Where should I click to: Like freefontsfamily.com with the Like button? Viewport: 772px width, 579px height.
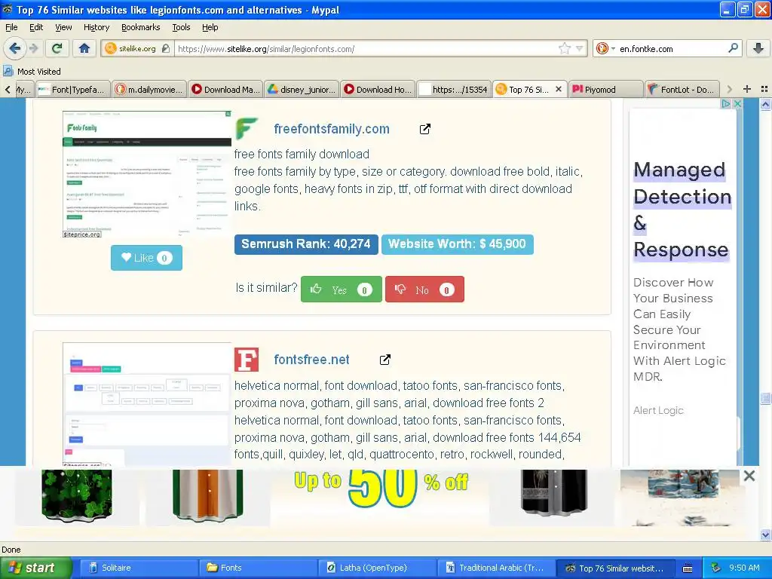(146, 258)
